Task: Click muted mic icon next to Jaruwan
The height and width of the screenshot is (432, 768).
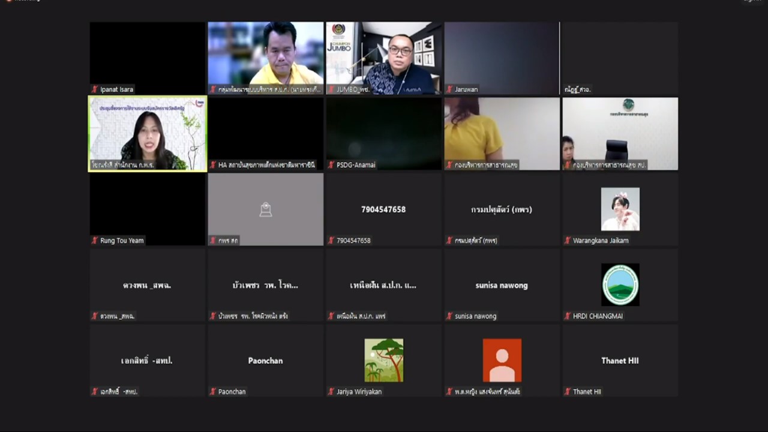Action: coord(449,89)
